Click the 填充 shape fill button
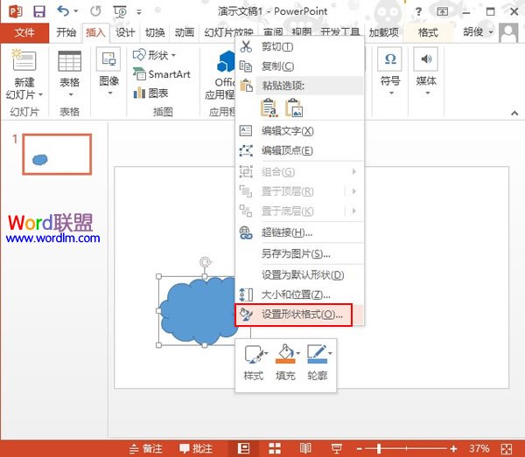Viewport: 525px width, 457px height. coord(285,364)
